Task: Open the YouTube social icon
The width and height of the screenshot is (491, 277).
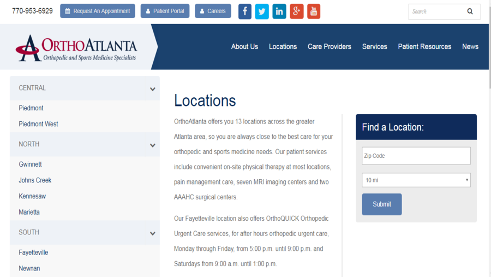Action: pos(314,11)
